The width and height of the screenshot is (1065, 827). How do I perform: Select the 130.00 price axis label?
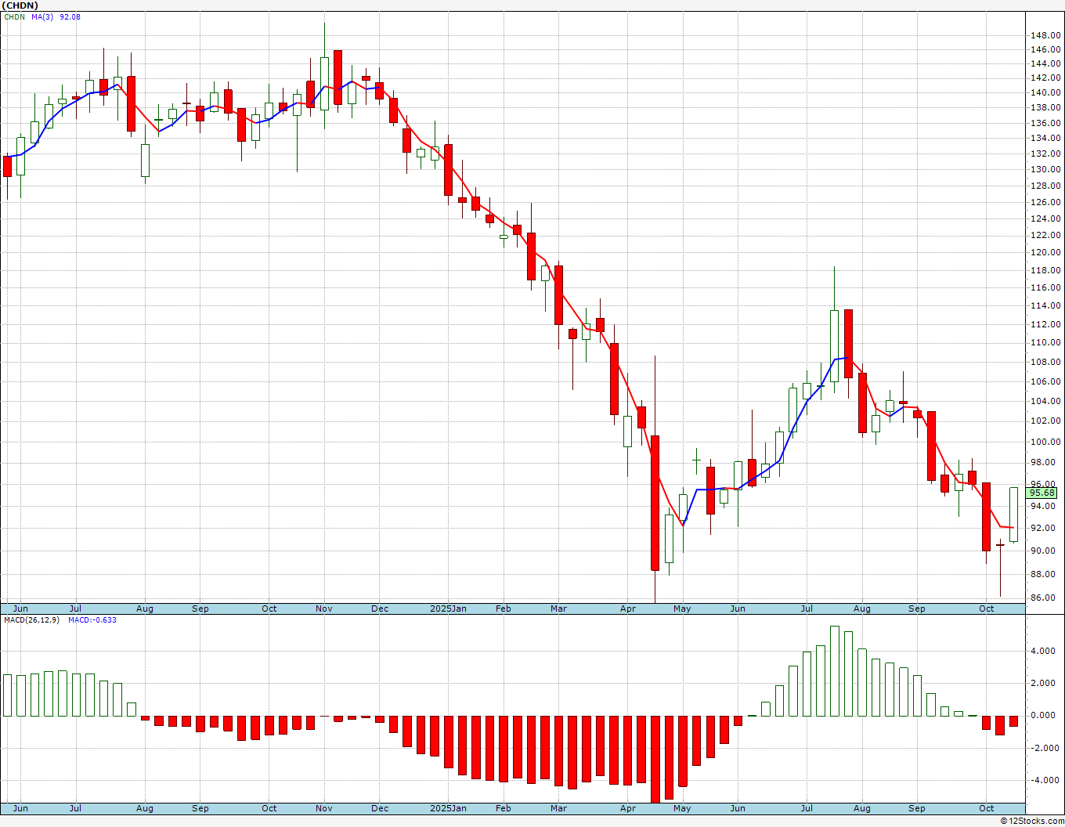[1046, 169]
